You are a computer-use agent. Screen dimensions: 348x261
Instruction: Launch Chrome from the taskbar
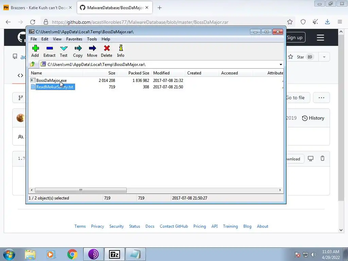click(72, 254)
